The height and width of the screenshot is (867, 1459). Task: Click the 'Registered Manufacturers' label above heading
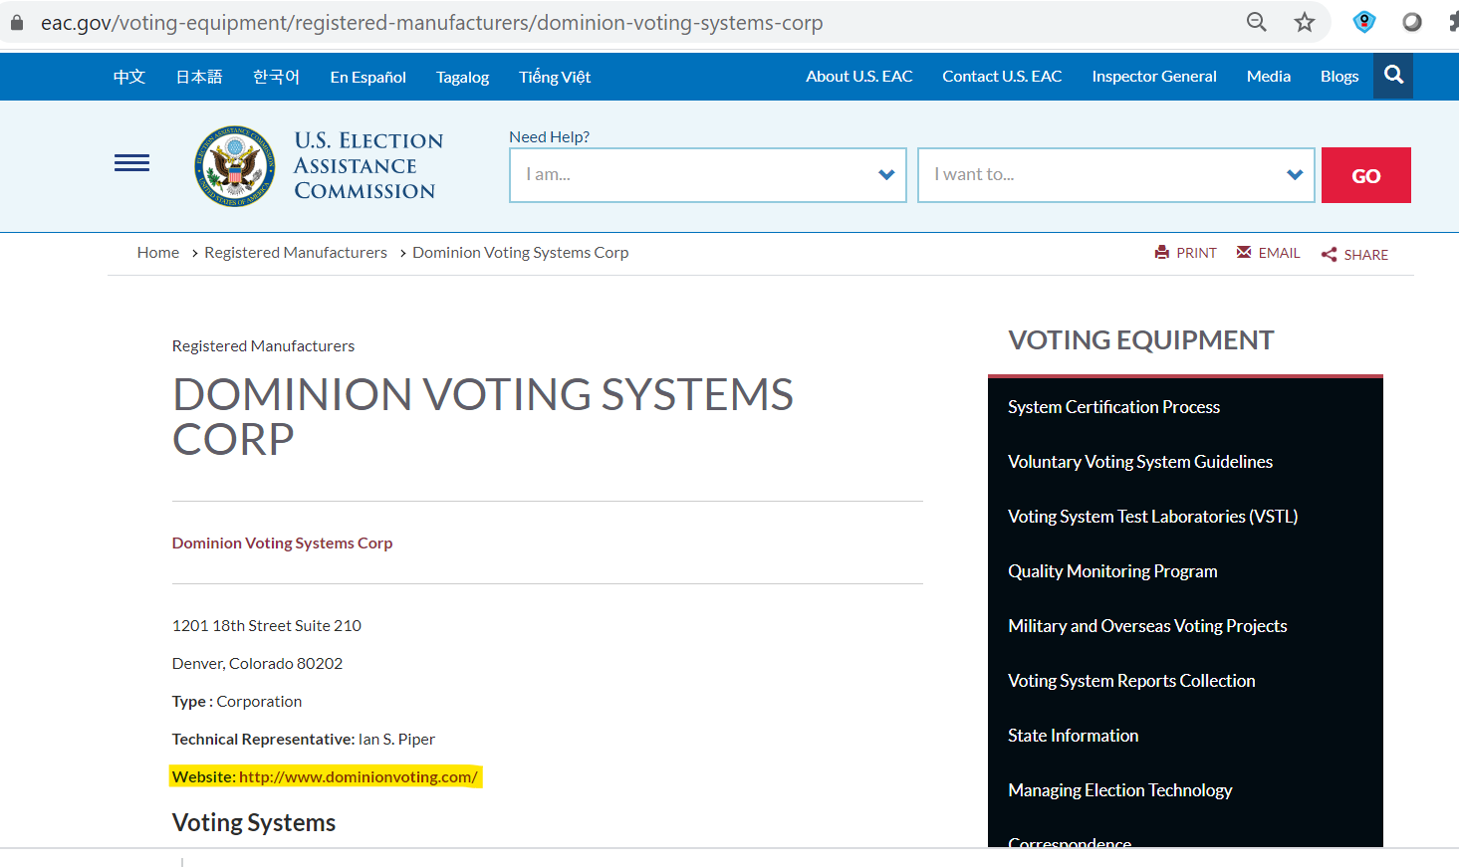(x=263, y=346)
